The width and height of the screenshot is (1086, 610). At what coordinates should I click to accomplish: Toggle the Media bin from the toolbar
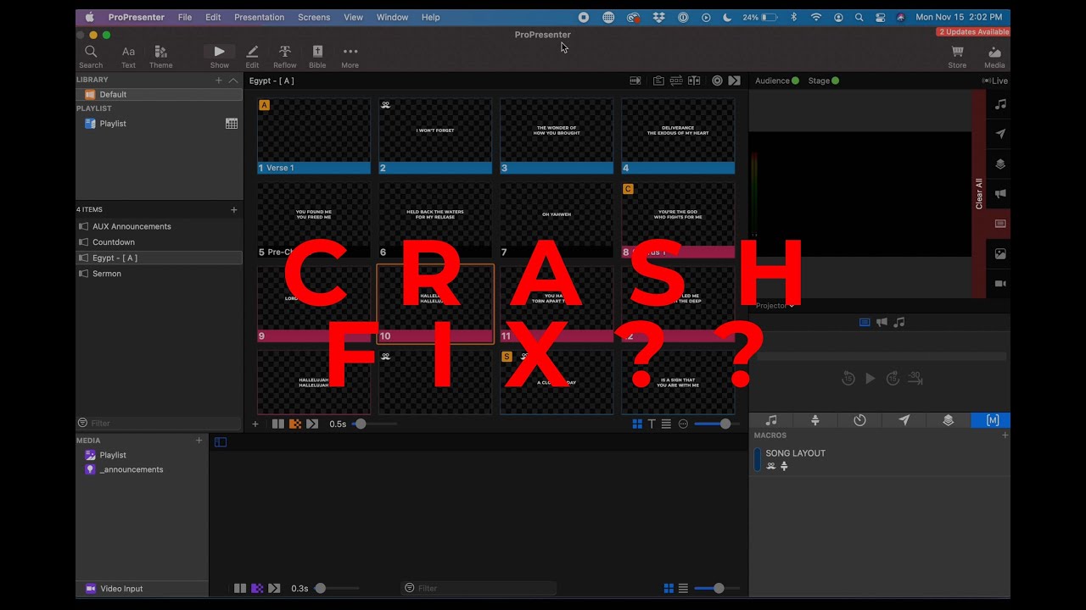tap(994, 57)
